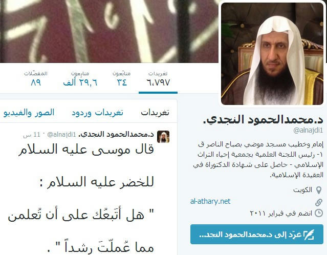Screen dimensions: 327x255
Task: Open the متابَعون following count ٣٤
Action: coord(122,79)
